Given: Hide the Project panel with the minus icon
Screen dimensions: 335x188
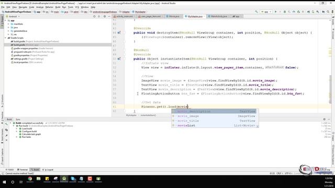Looking at the screenshot, I should (109, 16).
